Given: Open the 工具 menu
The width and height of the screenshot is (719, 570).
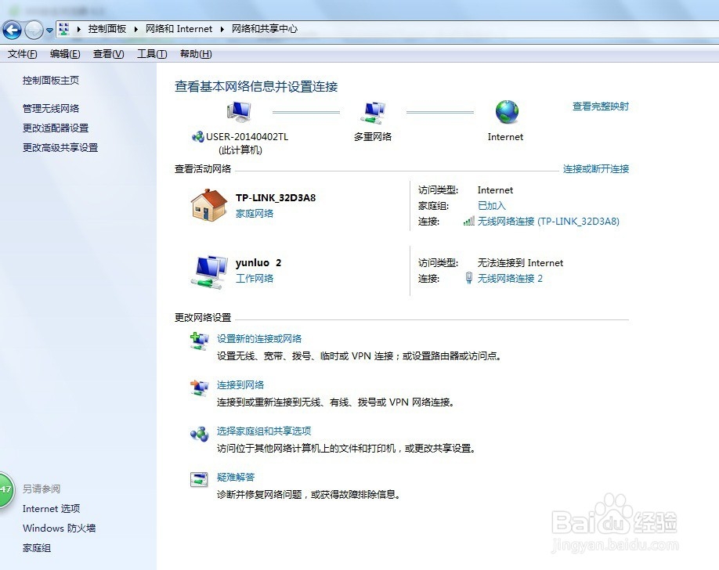Looking at the screenshot, I should [150, 53].
